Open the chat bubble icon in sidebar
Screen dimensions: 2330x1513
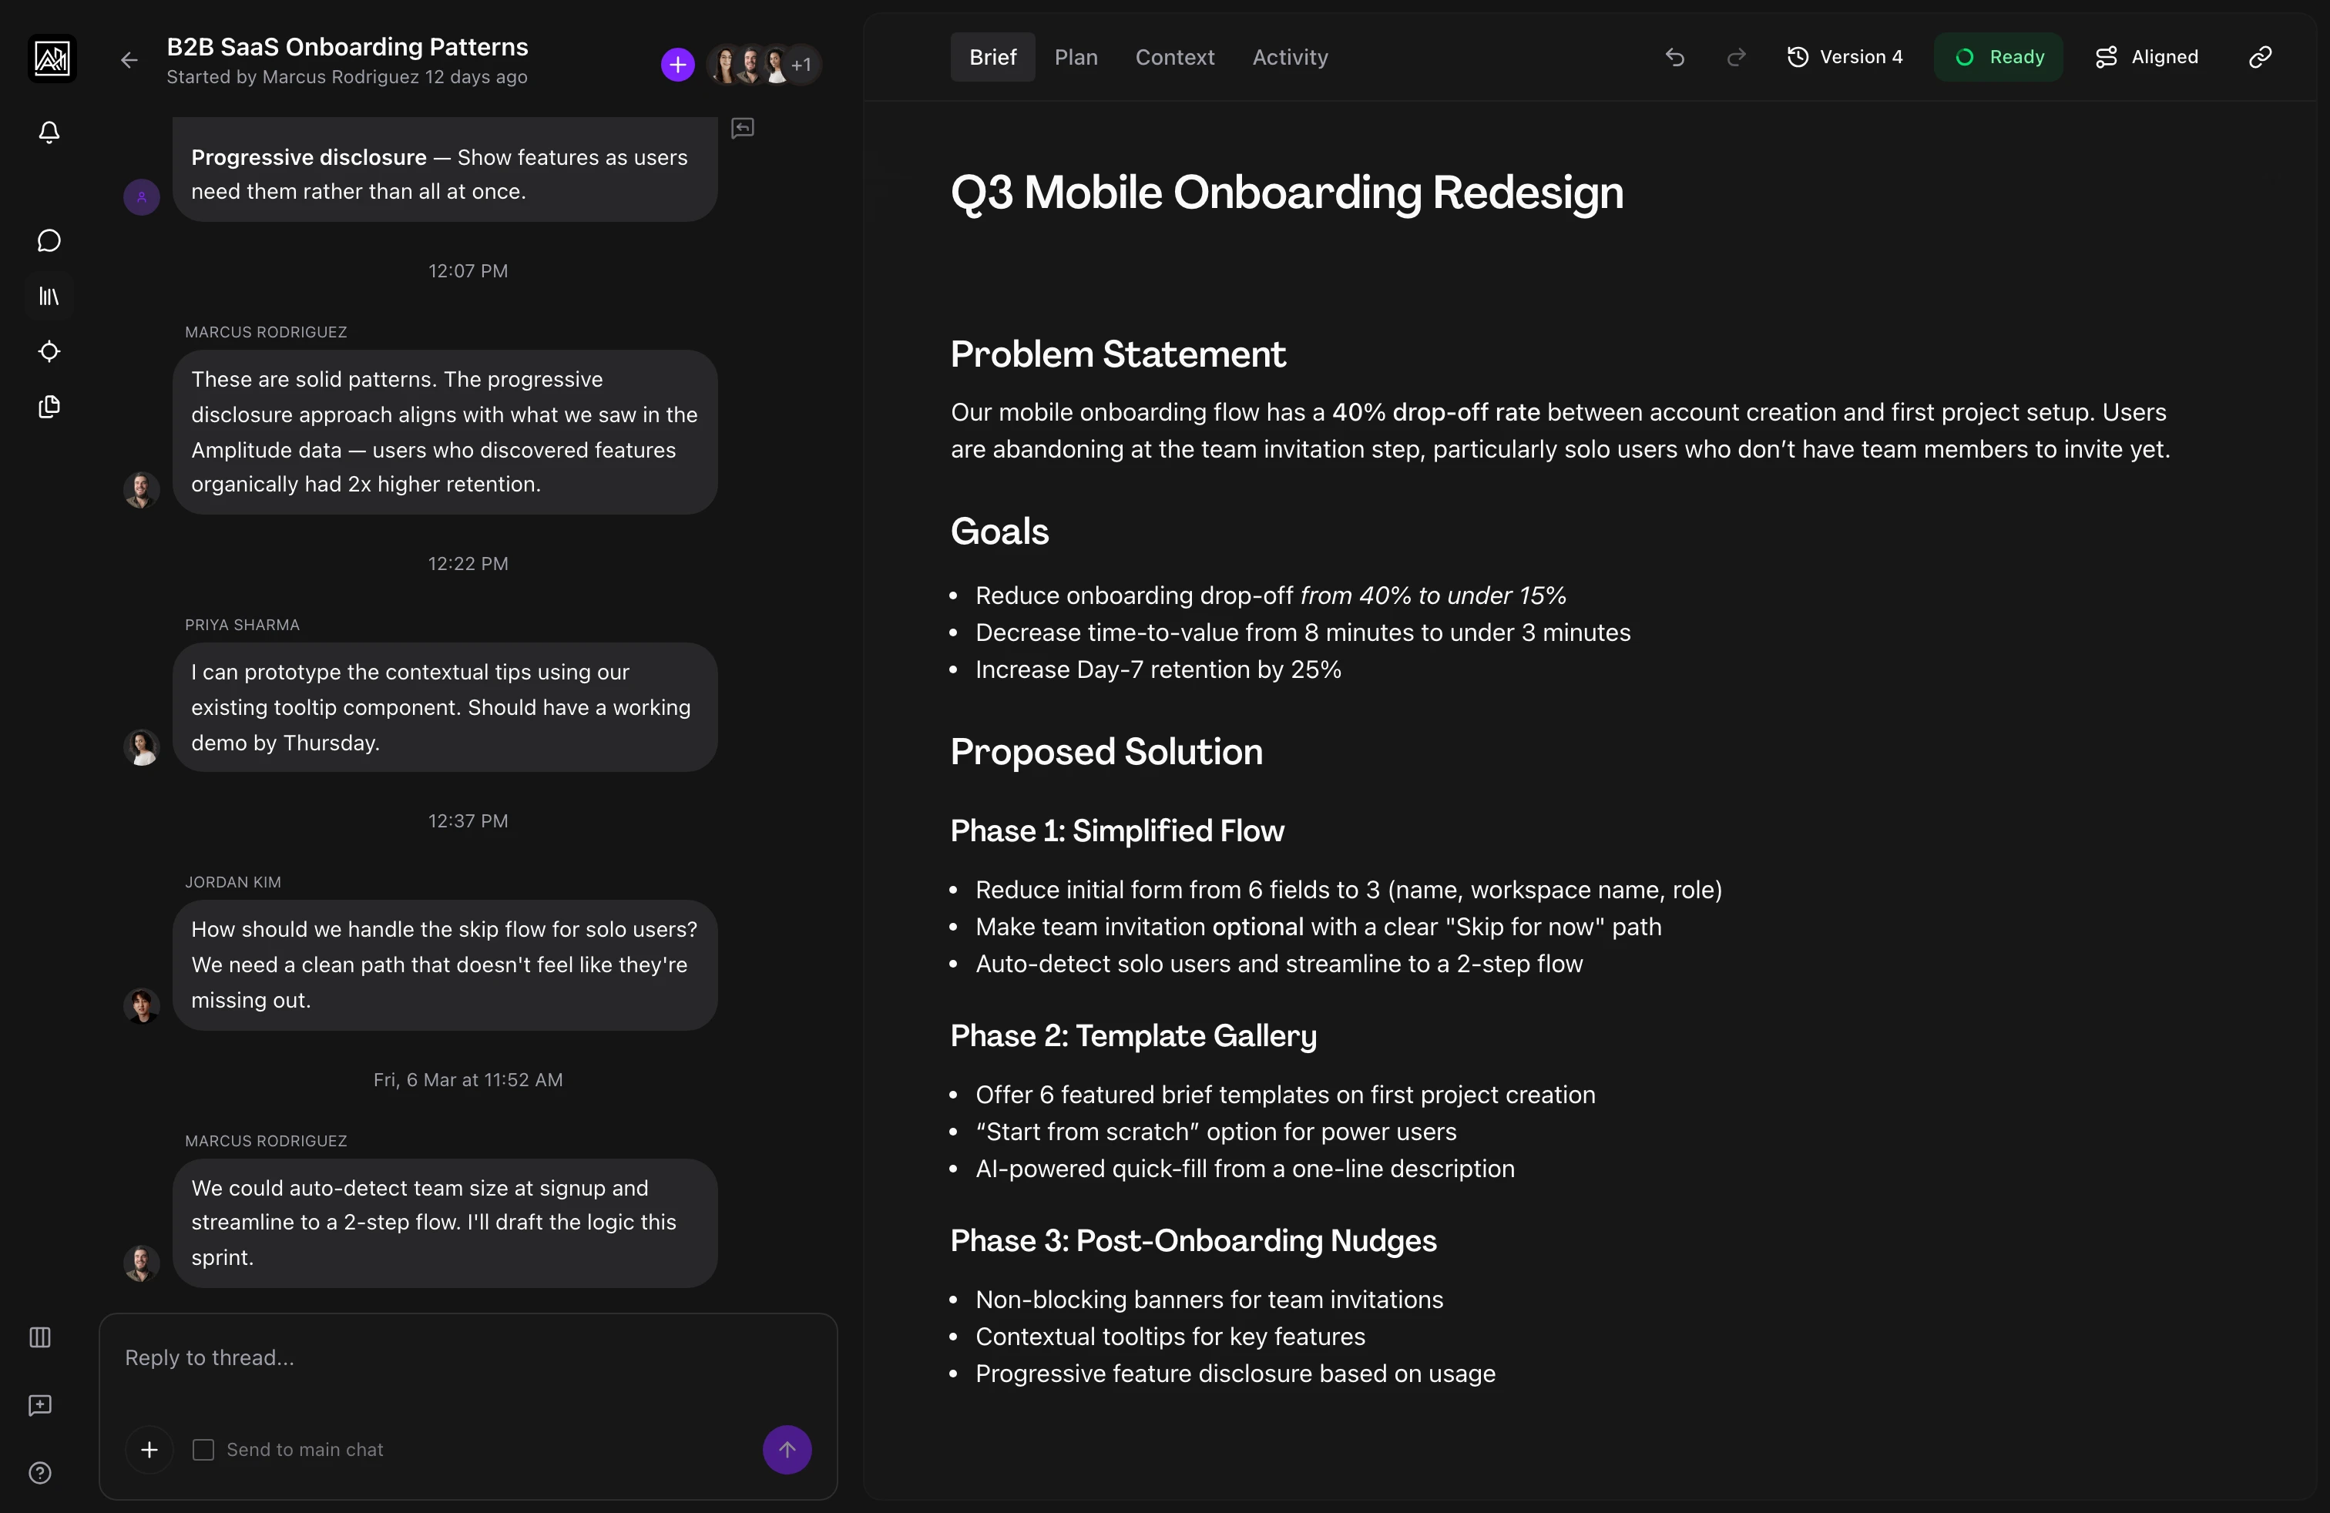49,241
